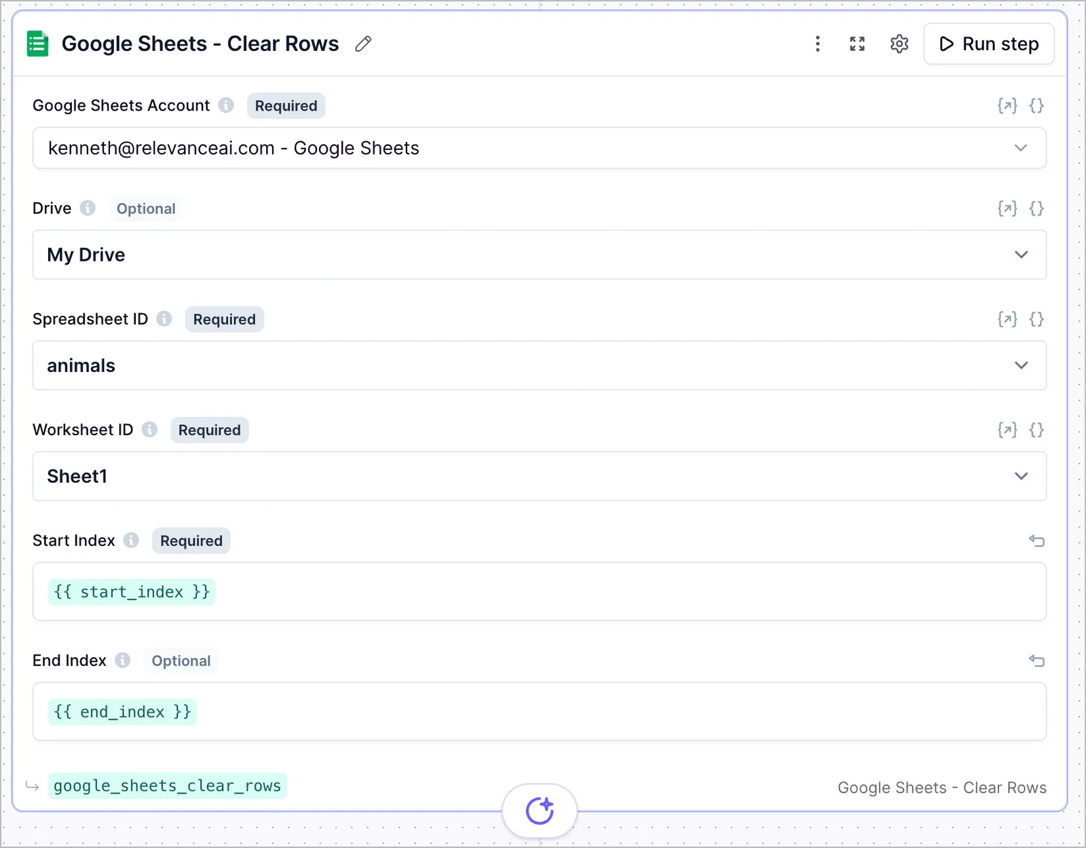Curly braces icon for Google Sheets Account
This screenshot has height=848, width=1086.
point(1036,105)
